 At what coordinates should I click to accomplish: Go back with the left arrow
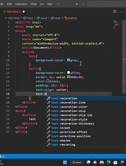point(77,4)
